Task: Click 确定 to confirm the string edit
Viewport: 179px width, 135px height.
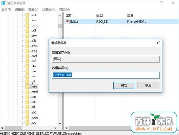Action: click(x=124, y=85)
